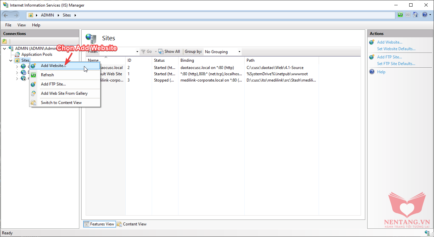Screen dimensions: 434x237
Task: Open the Help question mark icon dropdown
Action: click(426, 15)
